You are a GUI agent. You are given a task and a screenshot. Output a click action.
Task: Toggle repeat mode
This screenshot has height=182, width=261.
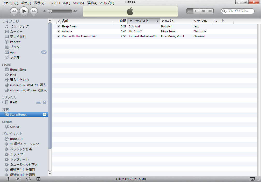[28, 179]
